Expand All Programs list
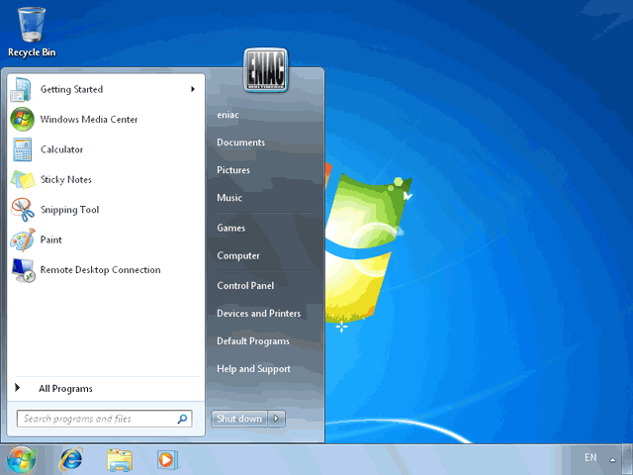 pyautogui.click(x=65, y=389)
